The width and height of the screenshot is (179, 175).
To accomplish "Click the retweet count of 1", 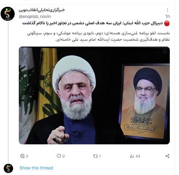I will [x=100, y=156].
